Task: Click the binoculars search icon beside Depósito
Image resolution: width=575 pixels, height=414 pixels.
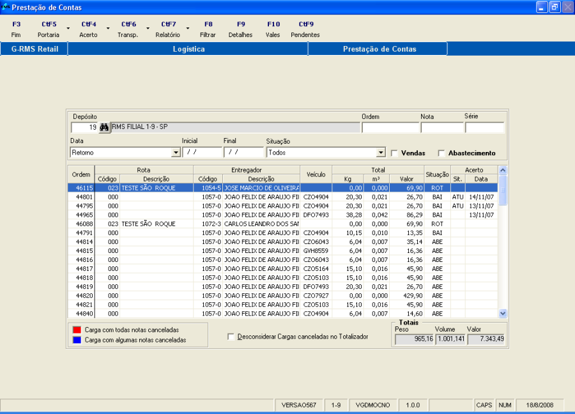Action: point(104,127)
